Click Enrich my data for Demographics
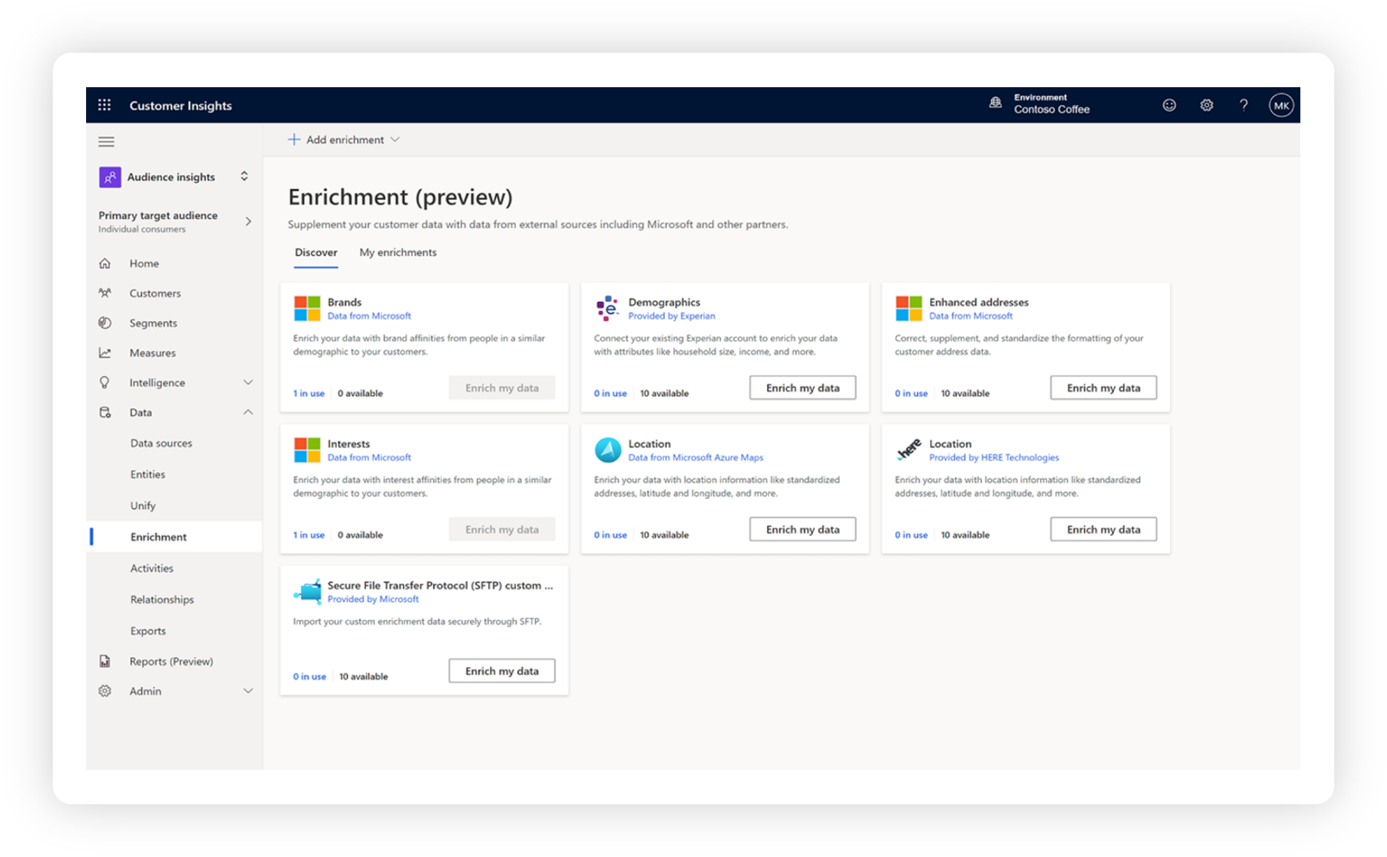The width and height of the screenshot is (1387, 857). click(x=802, y=388)
